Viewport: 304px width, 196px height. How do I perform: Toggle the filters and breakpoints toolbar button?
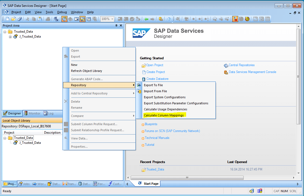pyautogui.click(x=235, y=19)
